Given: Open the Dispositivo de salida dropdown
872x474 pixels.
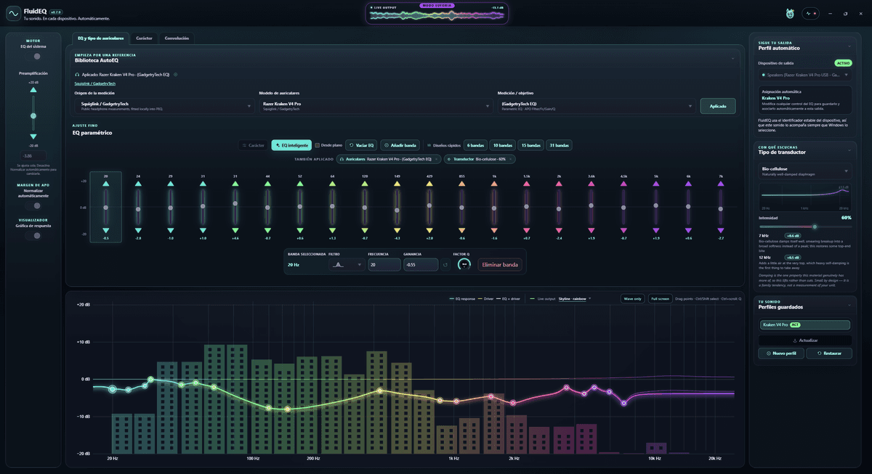Looking at the screenshot, I should click(804, 74).
